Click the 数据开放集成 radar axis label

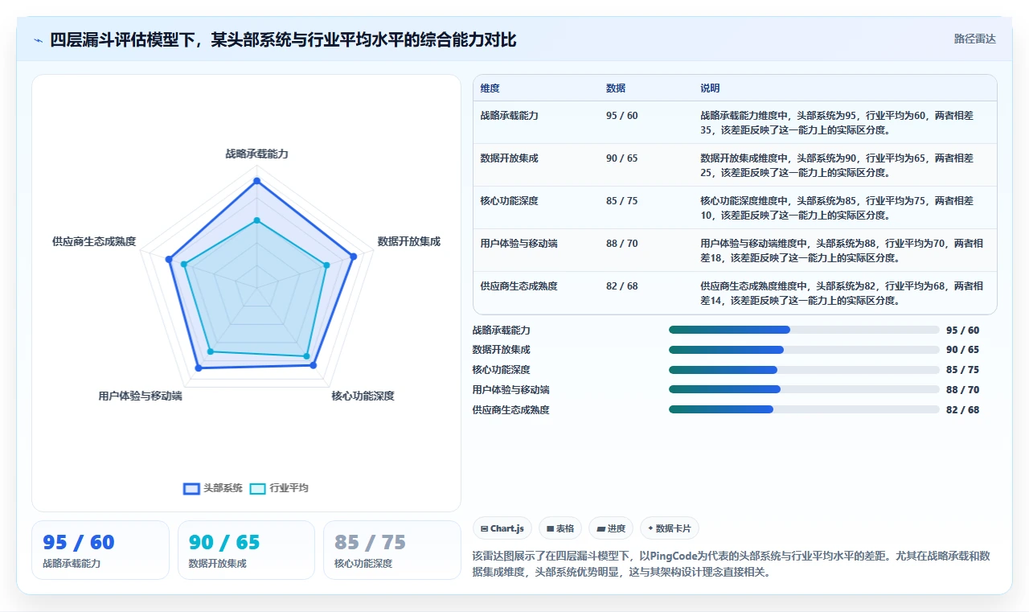pos(409,241)
